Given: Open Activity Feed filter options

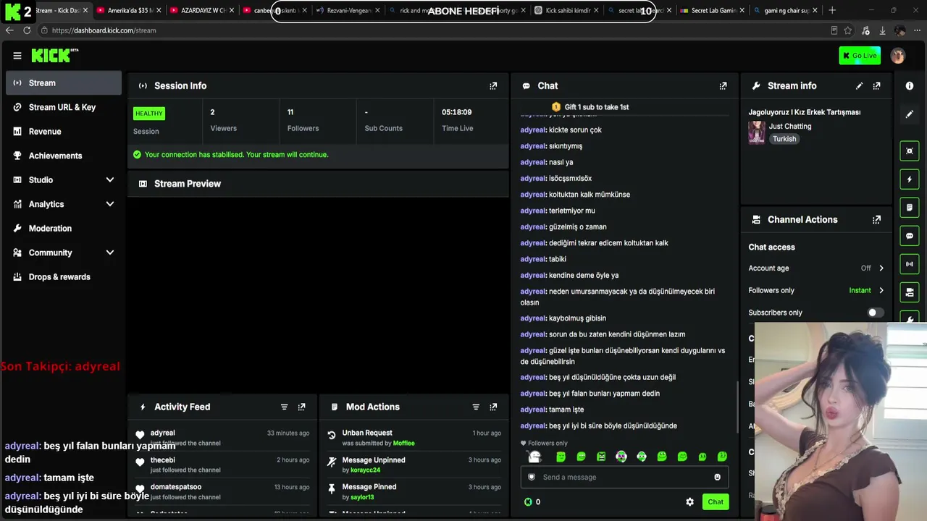Looking at the screenshot, I should (x=284, y=407).
